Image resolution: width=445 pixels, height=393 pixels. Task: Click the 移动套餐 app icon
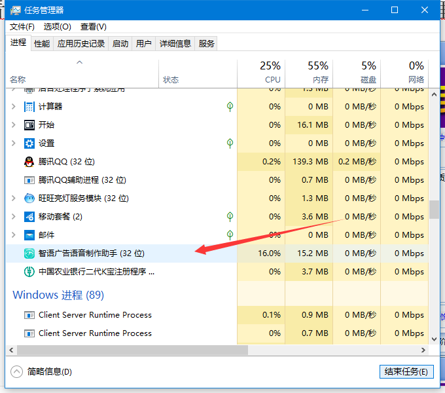[29, 217]
